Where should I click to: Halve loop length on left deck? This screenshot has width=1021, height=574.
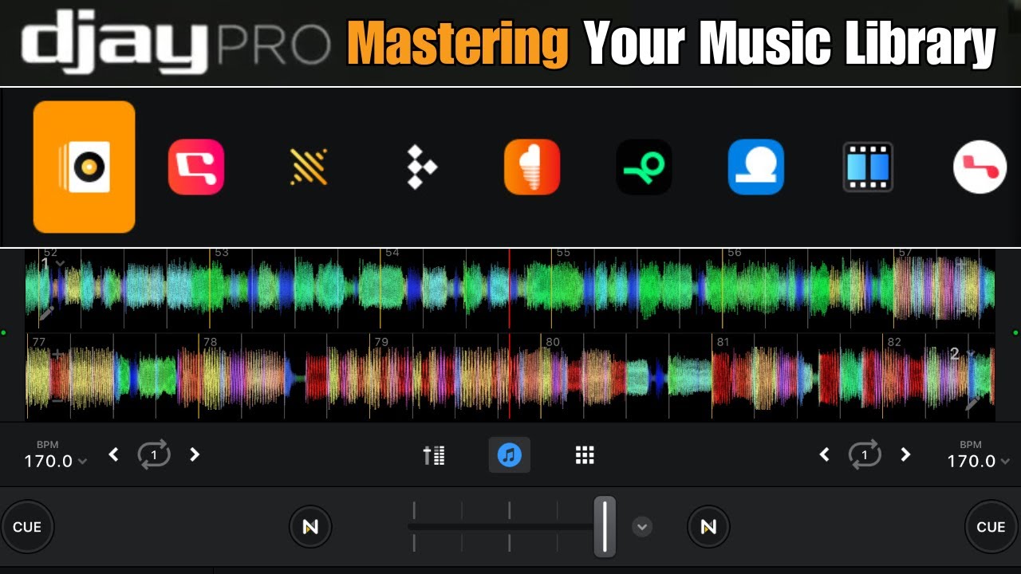click(113, 454)
